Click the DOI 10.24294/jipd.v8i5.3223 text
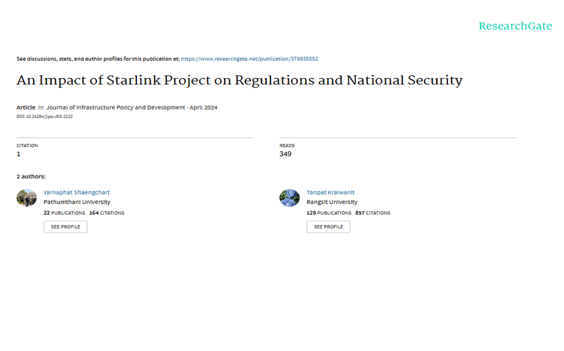564x351 pixels. click(45, 117)
